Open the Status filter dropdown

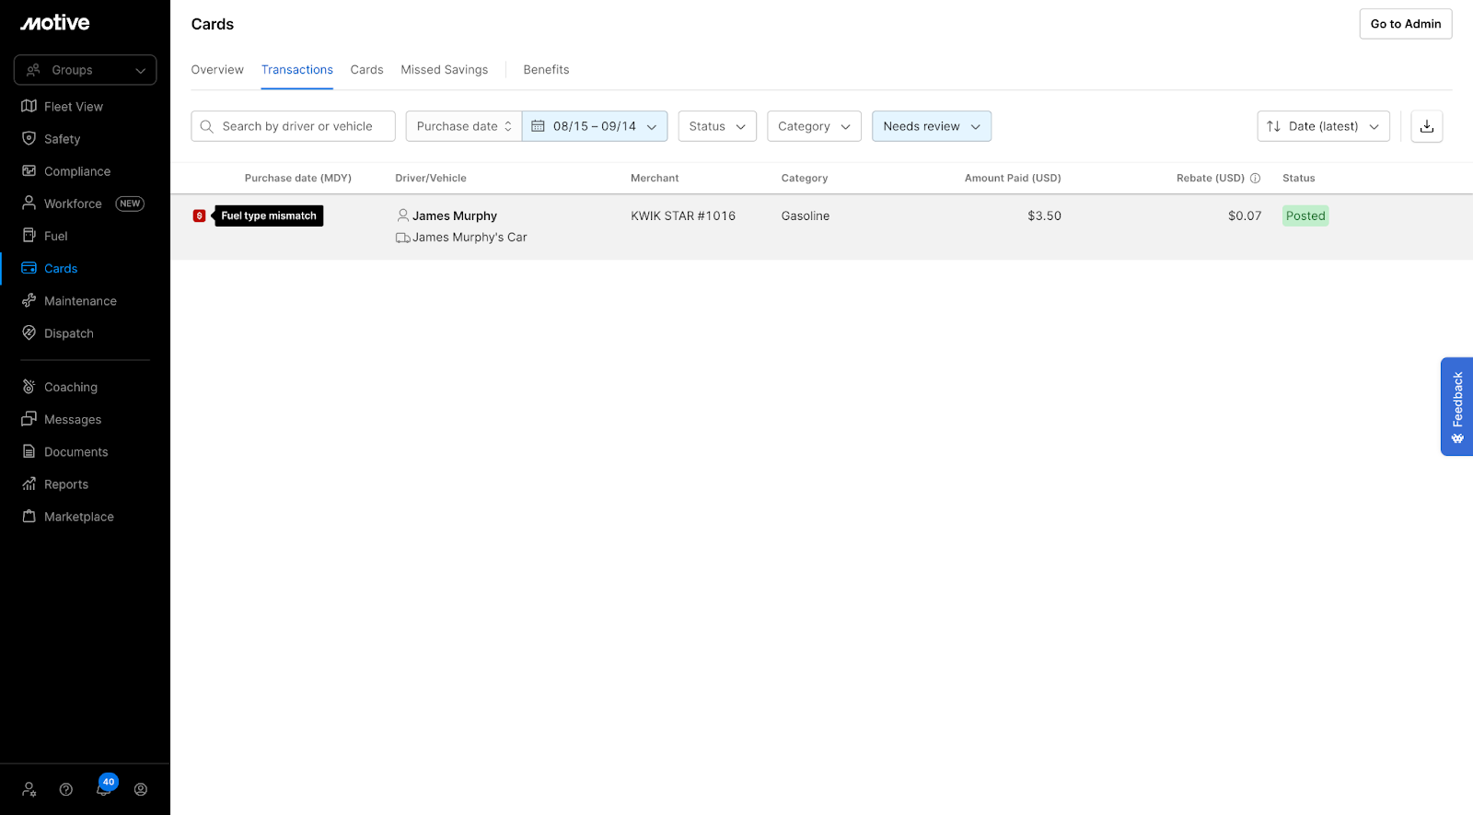tap(716, 126)
